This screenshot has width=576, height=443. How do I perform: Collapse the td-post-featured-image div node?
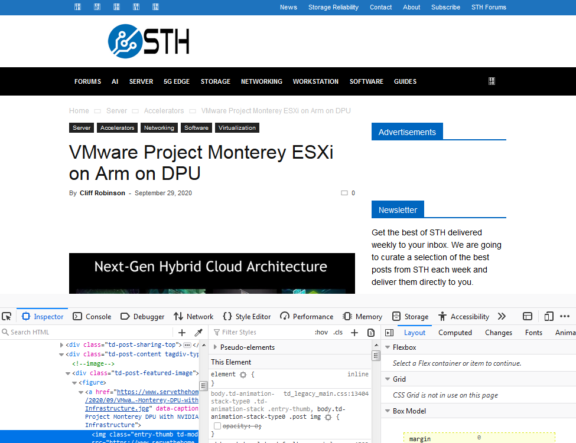pos(68,373)
